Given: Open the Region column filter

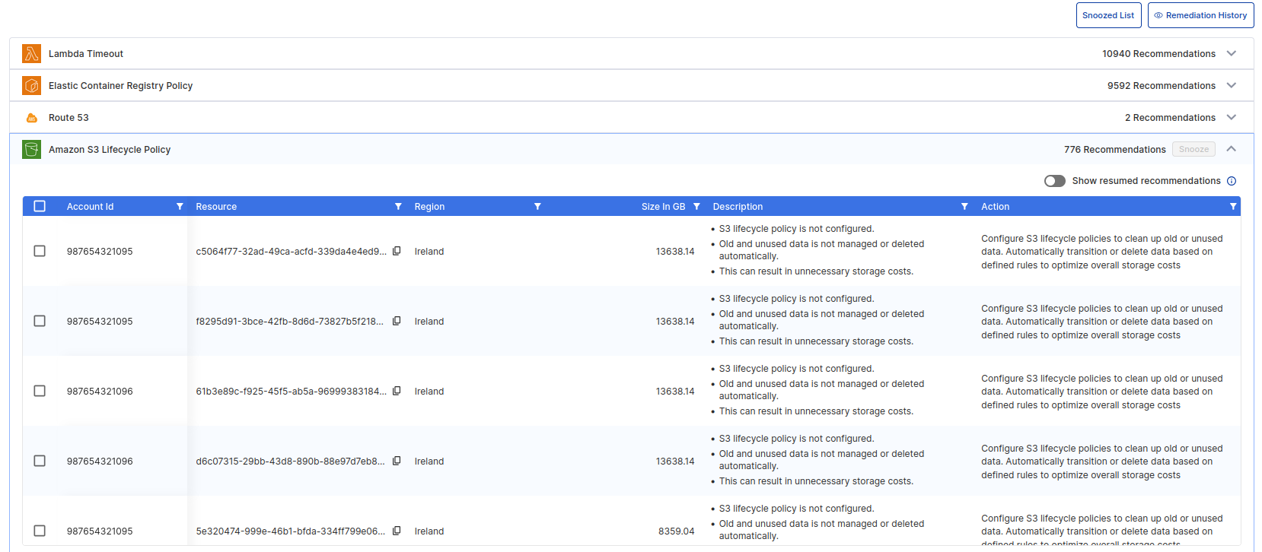Looking at the screenshot, I should coord(537,207).
